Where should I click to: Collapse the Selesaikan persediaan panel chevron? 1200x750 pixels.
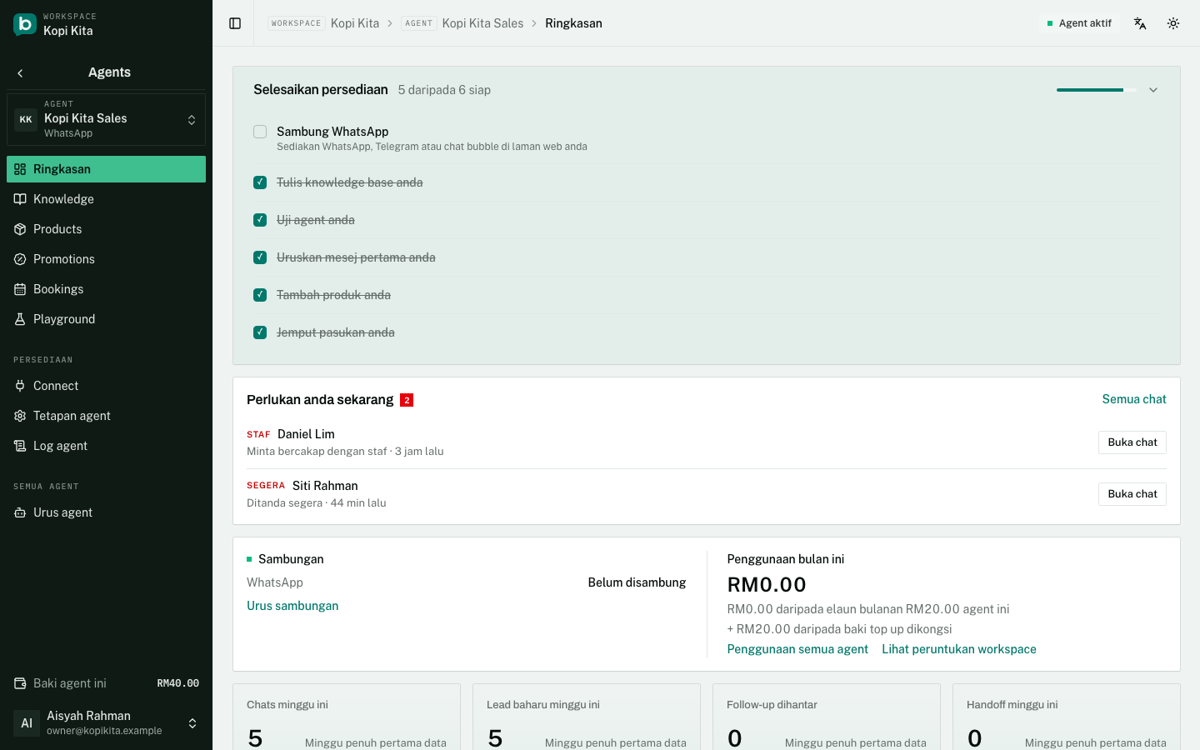[x=1153, y=90]
